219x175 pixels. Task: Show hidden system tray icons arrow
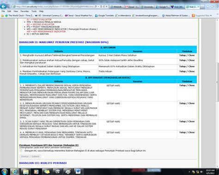coord(189,172)
